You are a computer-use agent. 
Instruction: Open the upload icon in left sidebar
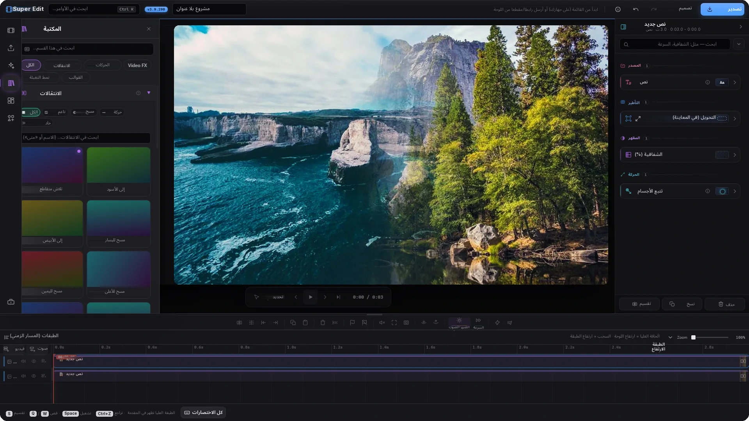click(11, 48)
